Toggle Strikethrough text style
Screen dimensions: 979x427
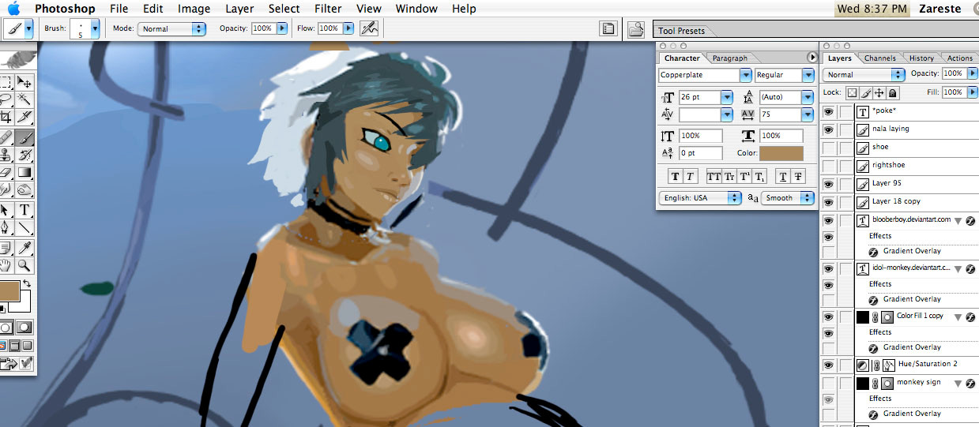[798, 177]
